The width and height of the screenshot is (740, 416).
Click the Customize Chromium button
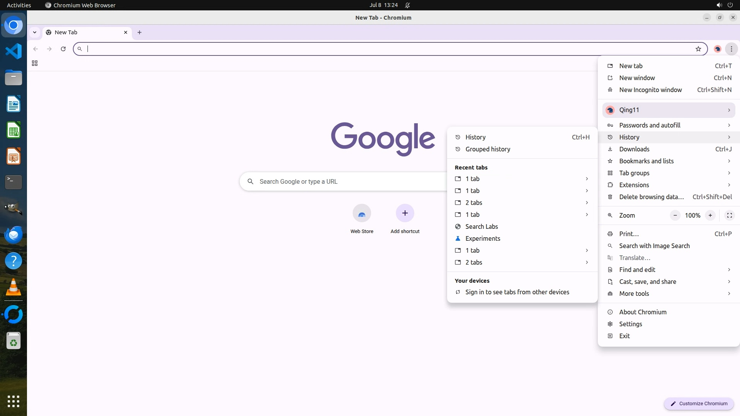698,403
